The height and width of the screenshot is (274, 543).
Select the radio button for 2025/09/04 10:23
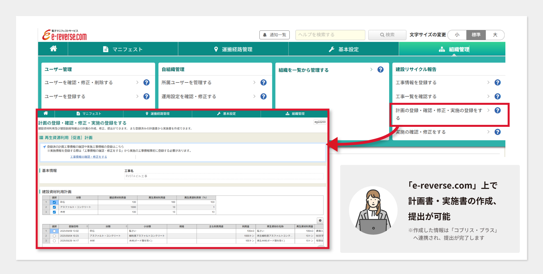pos(54,236)
